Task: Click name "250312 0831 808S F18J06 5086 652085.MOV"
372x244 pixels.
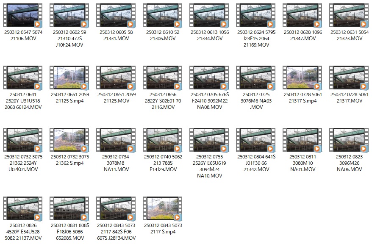Action: coord(70,231)
